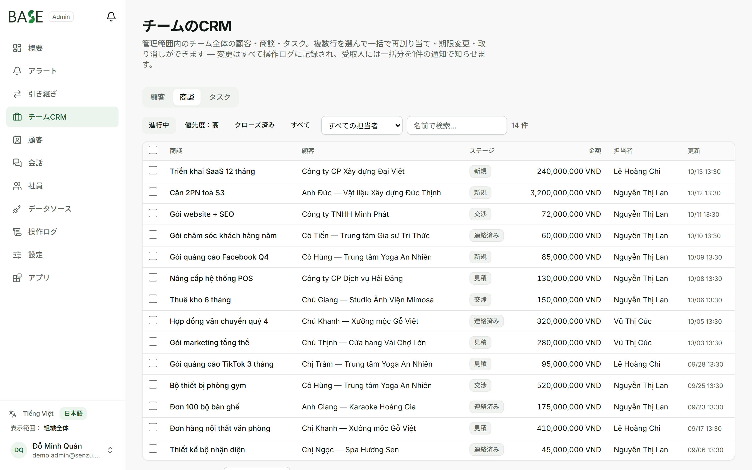752x470 pixels.
Task: Focus the 名前で検索 search field
Action: coord(457,125)
